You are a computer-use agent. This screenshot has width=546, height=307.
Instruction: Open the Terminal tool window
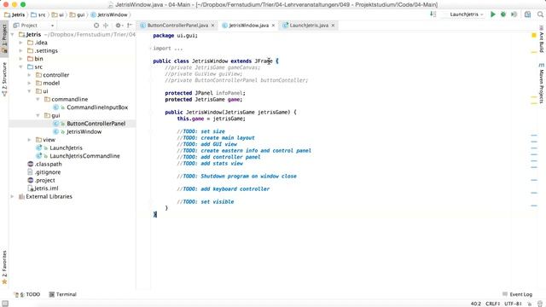[62, 294]
